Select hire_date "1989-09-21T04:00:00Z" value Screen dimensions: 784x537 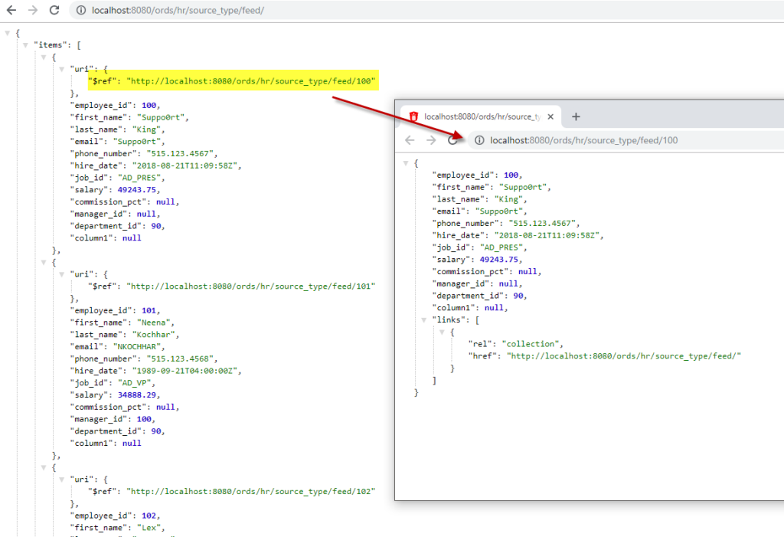187,371
